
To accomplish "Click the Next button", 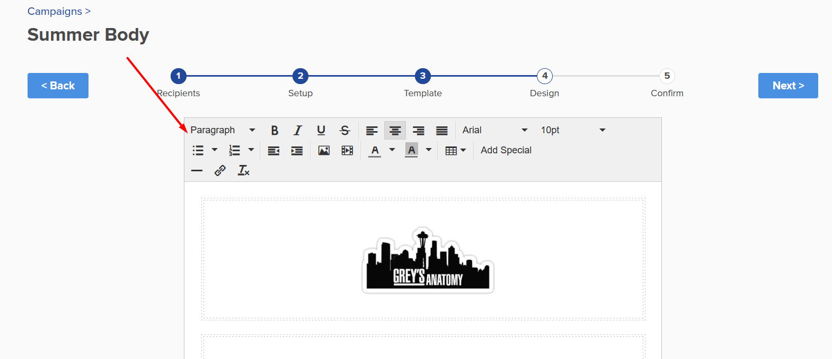I will point(788,86).
